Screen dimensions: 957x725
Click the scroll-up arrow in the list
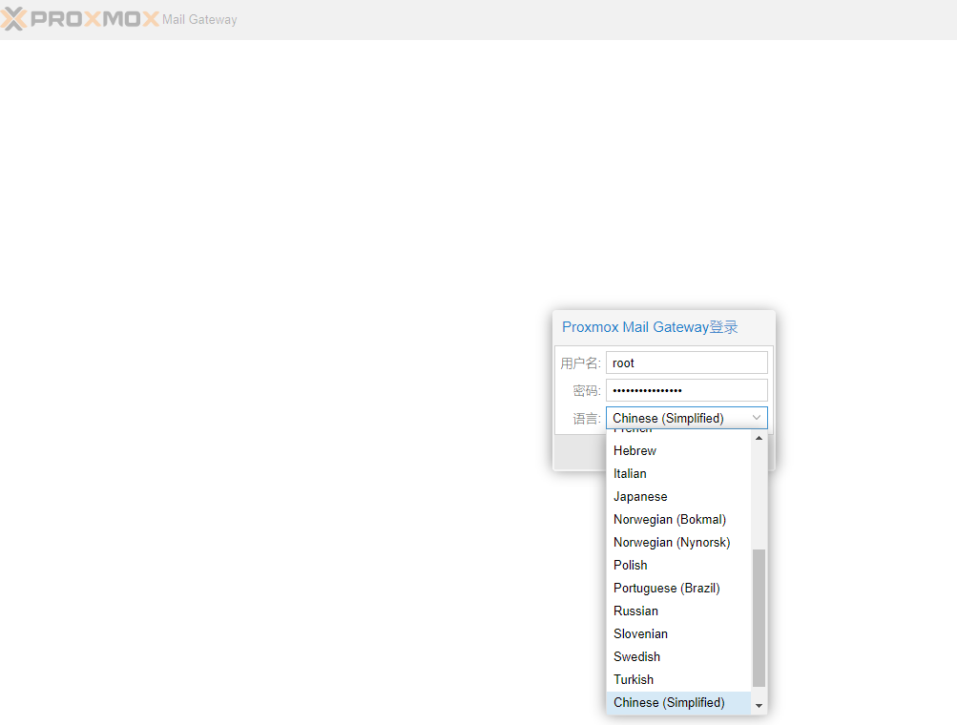pyautogui.click(x=759, y=436)
